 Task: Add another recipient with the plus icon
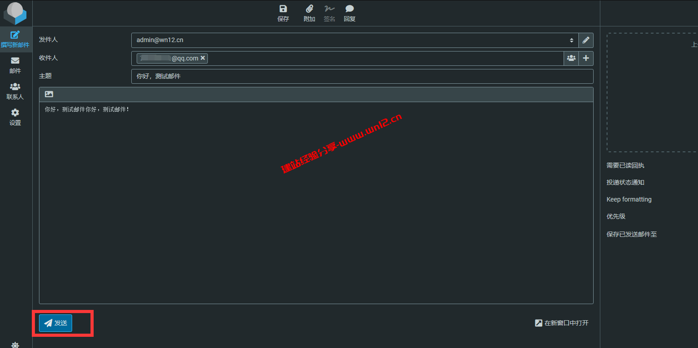click(586, 58)
